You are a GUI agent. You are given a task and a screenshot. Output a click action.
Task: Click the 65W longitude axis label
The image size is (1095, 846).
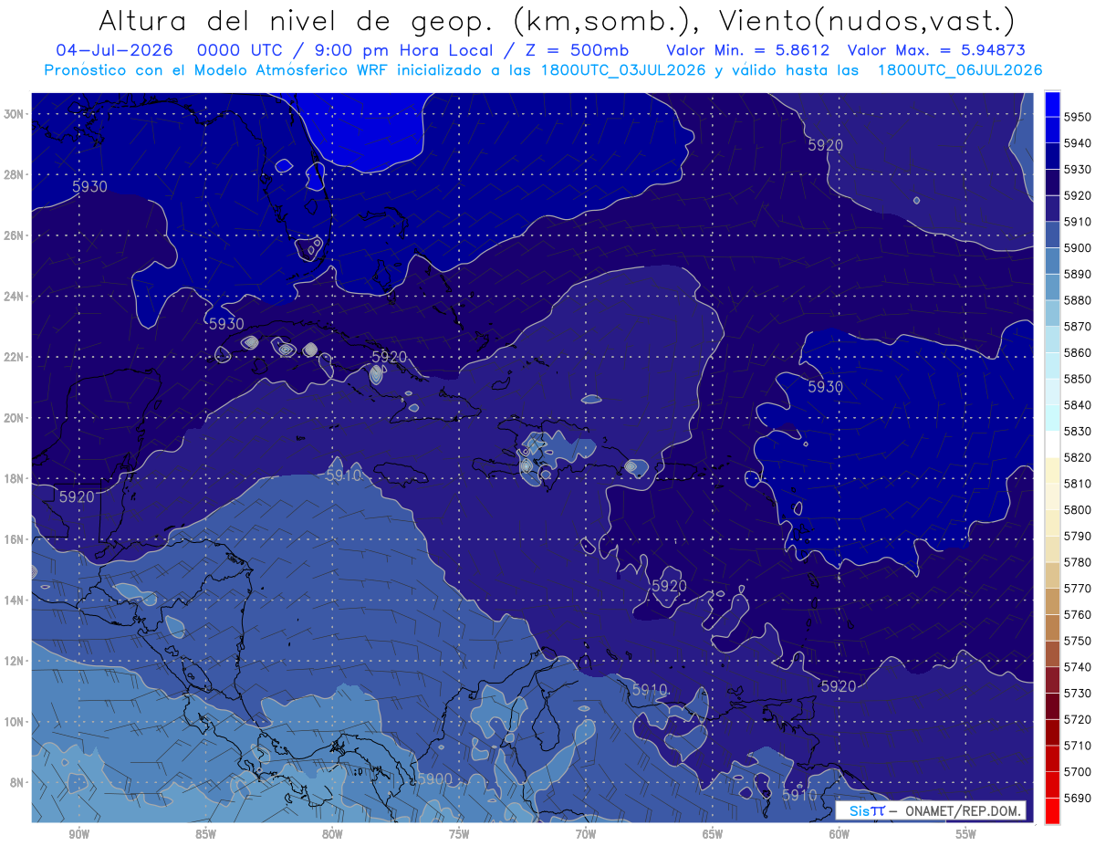click(x=713, y=834)
